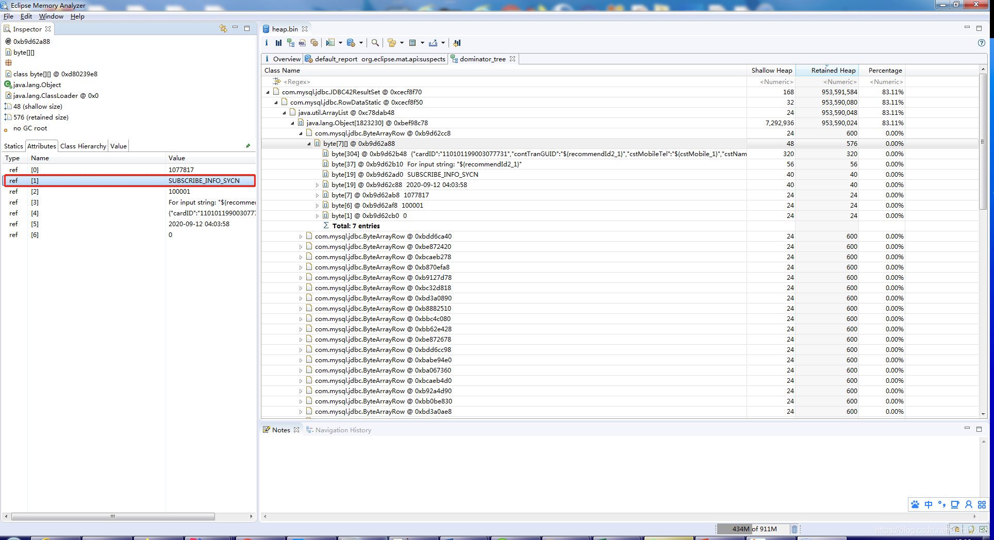Run expert system test reports icon
Image resolution: width=994 pixels, height=540 pixels.
[330, 43]
